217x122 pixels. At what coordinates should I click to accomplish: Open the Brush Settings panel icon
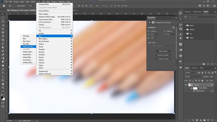point(180,25)
